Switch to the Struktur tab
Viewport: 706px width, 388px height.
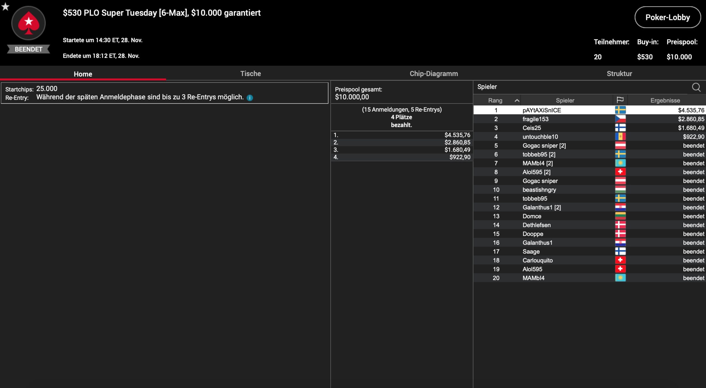click(619, 74)
